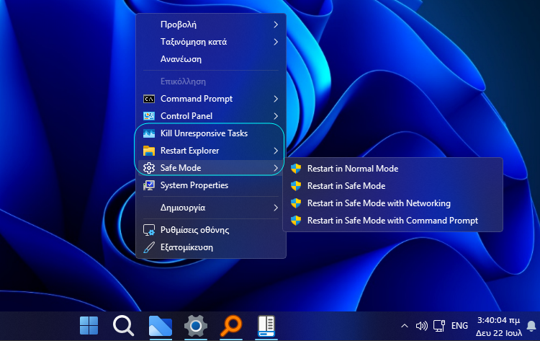
Task: Expand Ταξινόμηση κατά submenu arrow
Action: (x=276, y=42)
